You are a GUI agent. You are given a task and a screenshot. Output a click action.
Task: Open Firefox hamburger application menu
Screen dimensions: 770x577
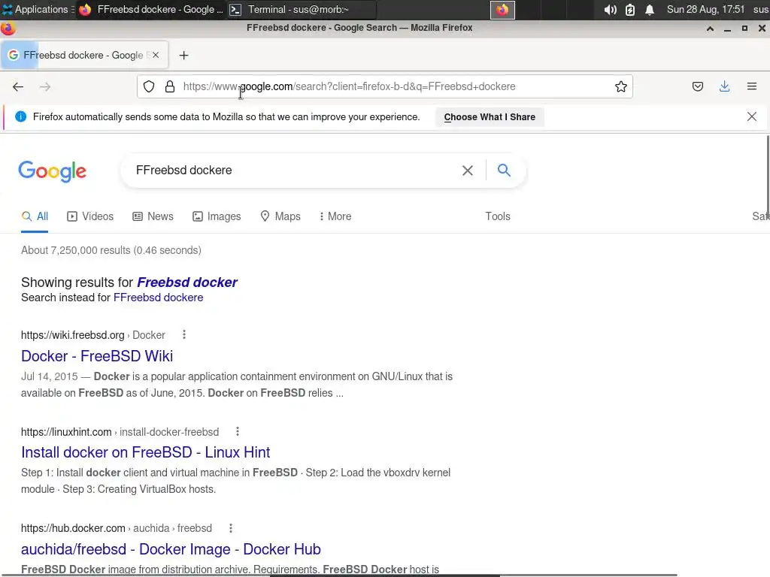coord(751,87)
